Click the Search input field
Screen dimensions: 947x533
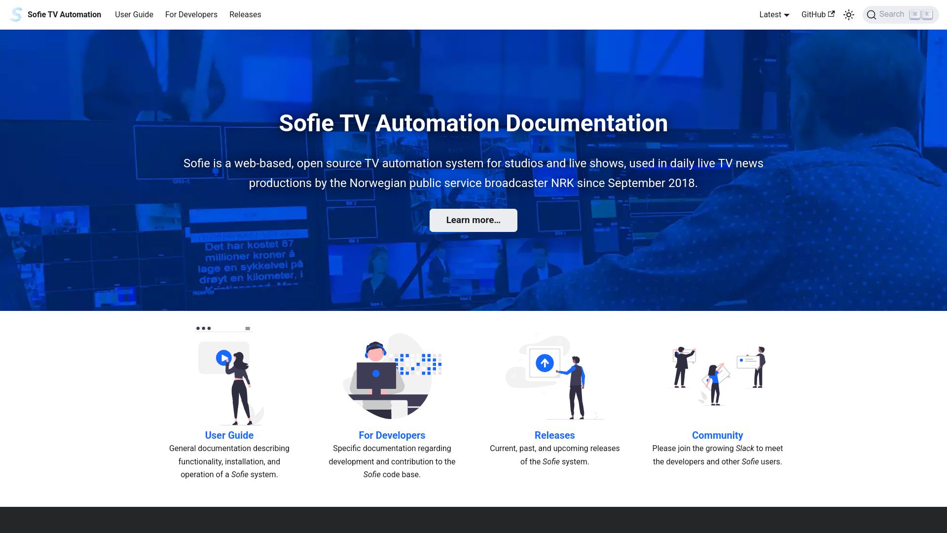point(901,15)
